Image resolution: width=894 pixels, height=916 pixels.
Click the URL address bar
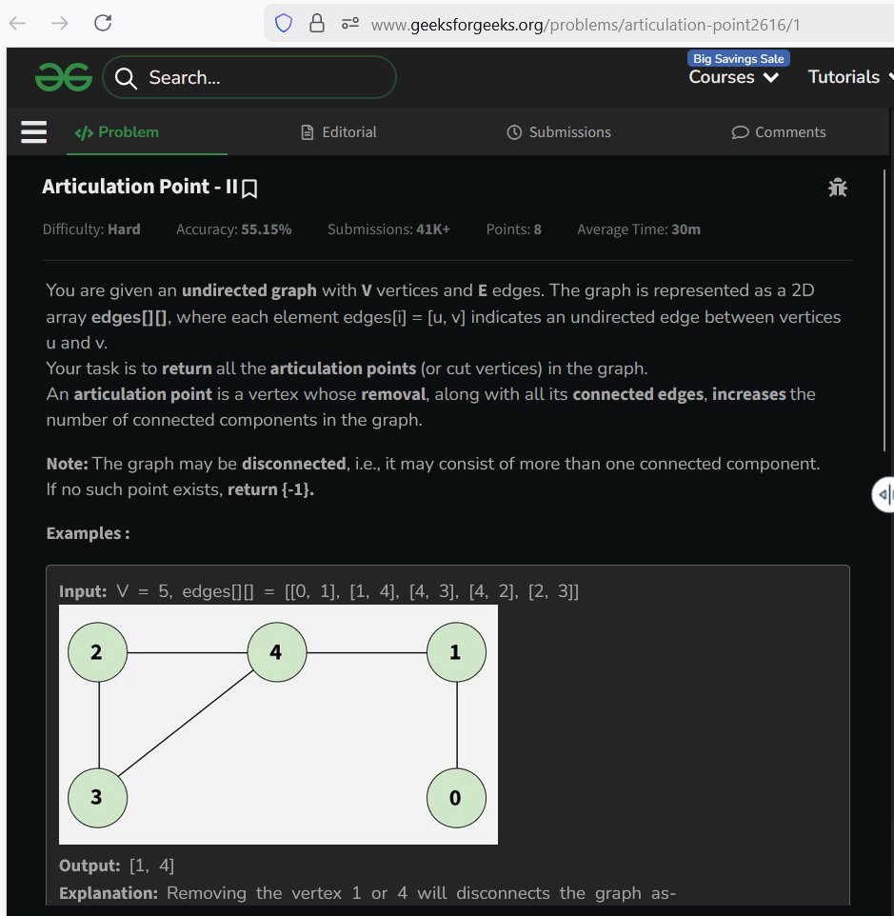(584, 25)
